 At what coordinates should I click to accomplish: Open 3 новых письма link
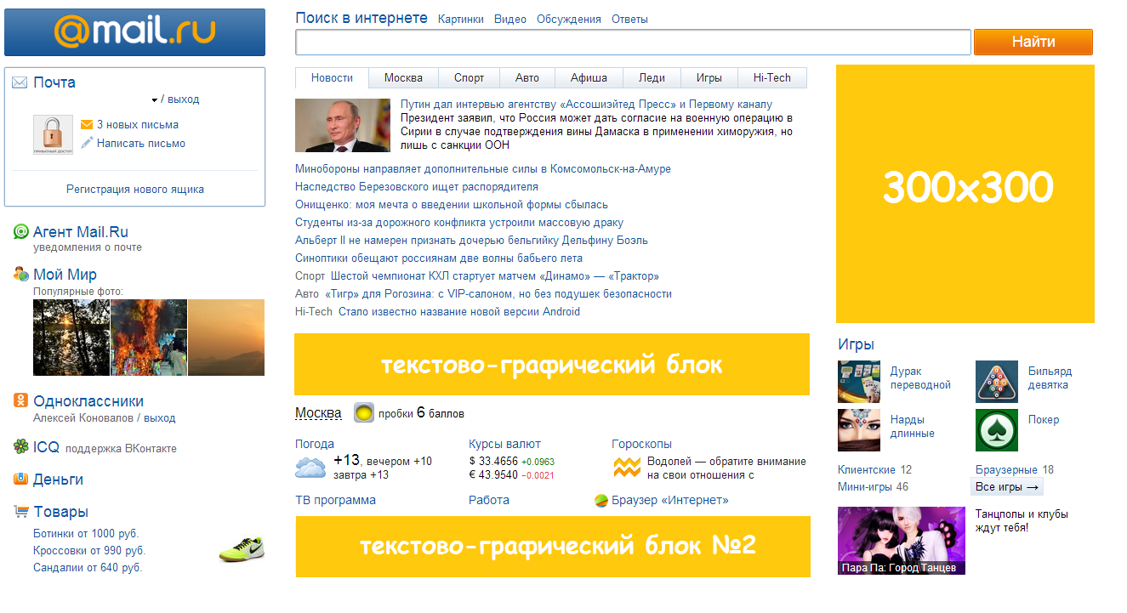[138, 125]
